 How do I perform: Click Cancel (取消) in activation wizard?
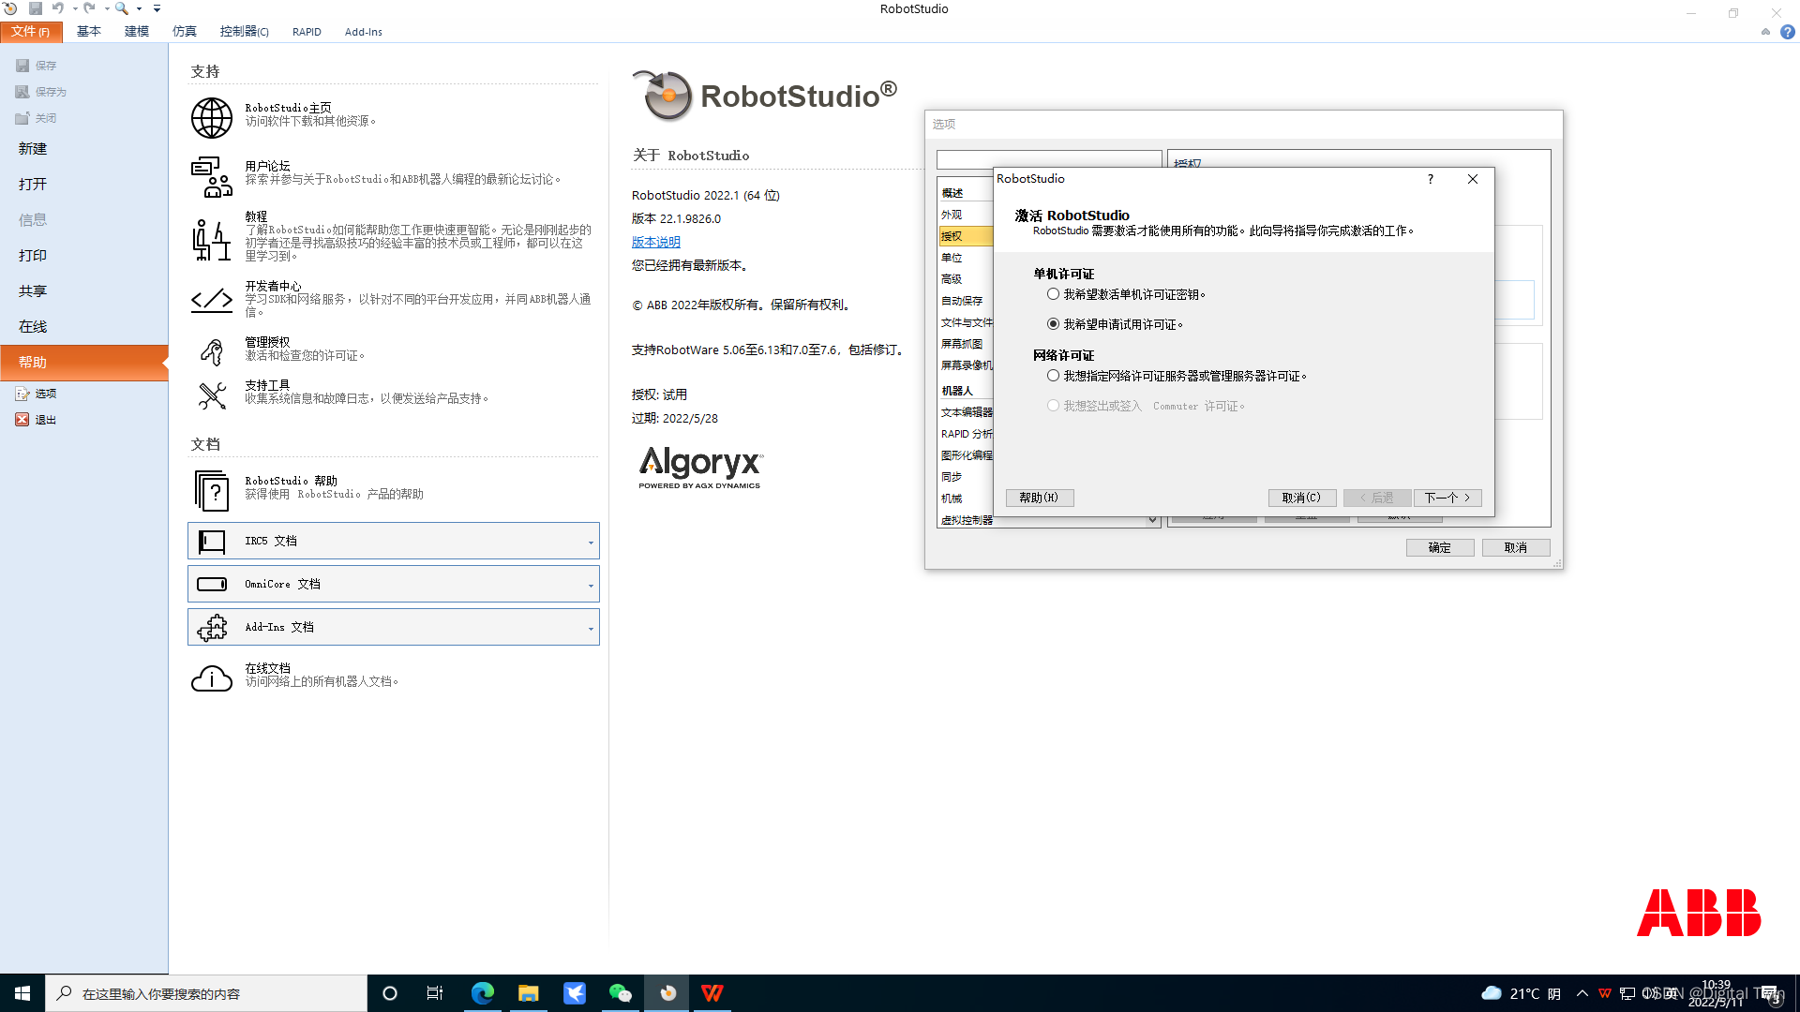[1302, 498]
